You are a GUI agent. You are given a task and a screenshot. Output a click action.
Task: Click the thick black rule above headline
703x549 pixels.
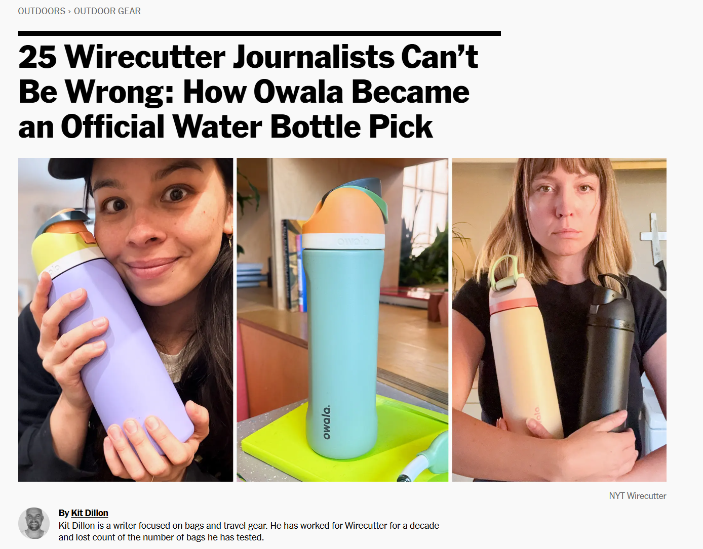point(259,33)
